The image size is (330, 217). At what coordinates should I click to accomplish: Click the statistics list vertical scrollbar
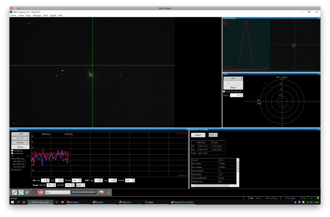[238, 171]
